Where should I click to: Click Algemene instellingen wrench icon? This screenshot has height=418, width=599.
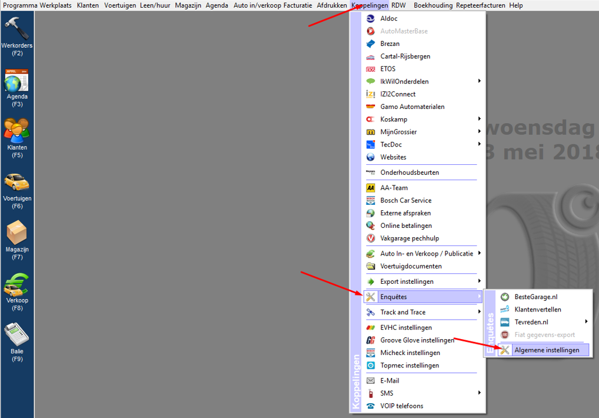point(505,350)
